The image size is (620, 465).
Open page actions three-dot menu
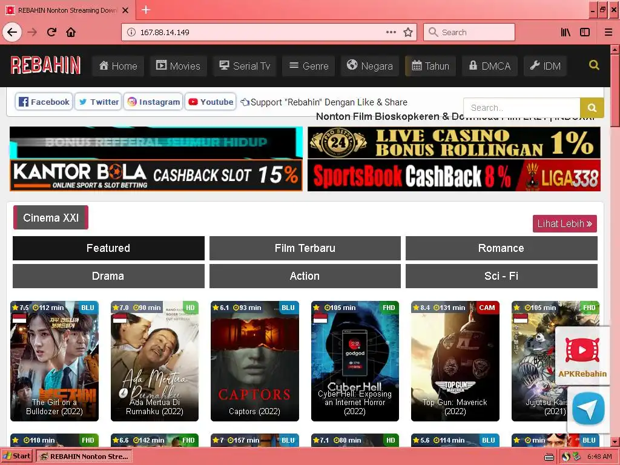pyautogui.click(x=391, y=32)
